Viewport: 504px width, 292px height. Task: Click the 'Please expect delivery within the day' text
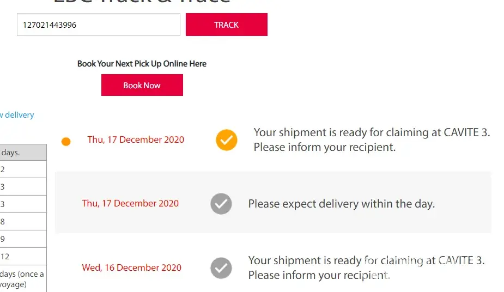point(341,204)
